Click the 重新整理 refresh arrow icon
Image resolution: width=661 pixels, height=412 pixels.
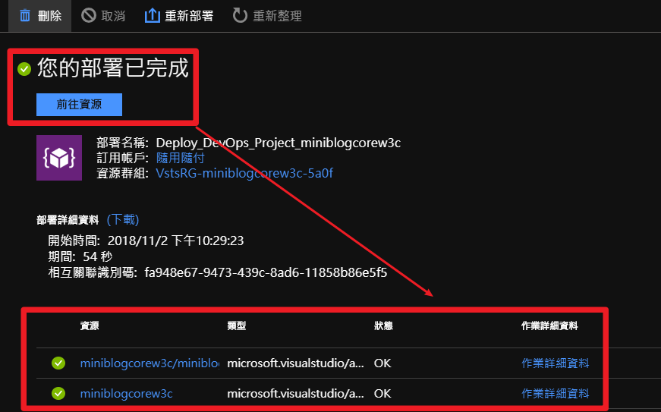[240, 16]
